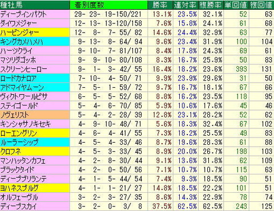Select the キングカメハメハ sire name
The width and height of the screenshot is (274, 211).
(x=22, y=42)
